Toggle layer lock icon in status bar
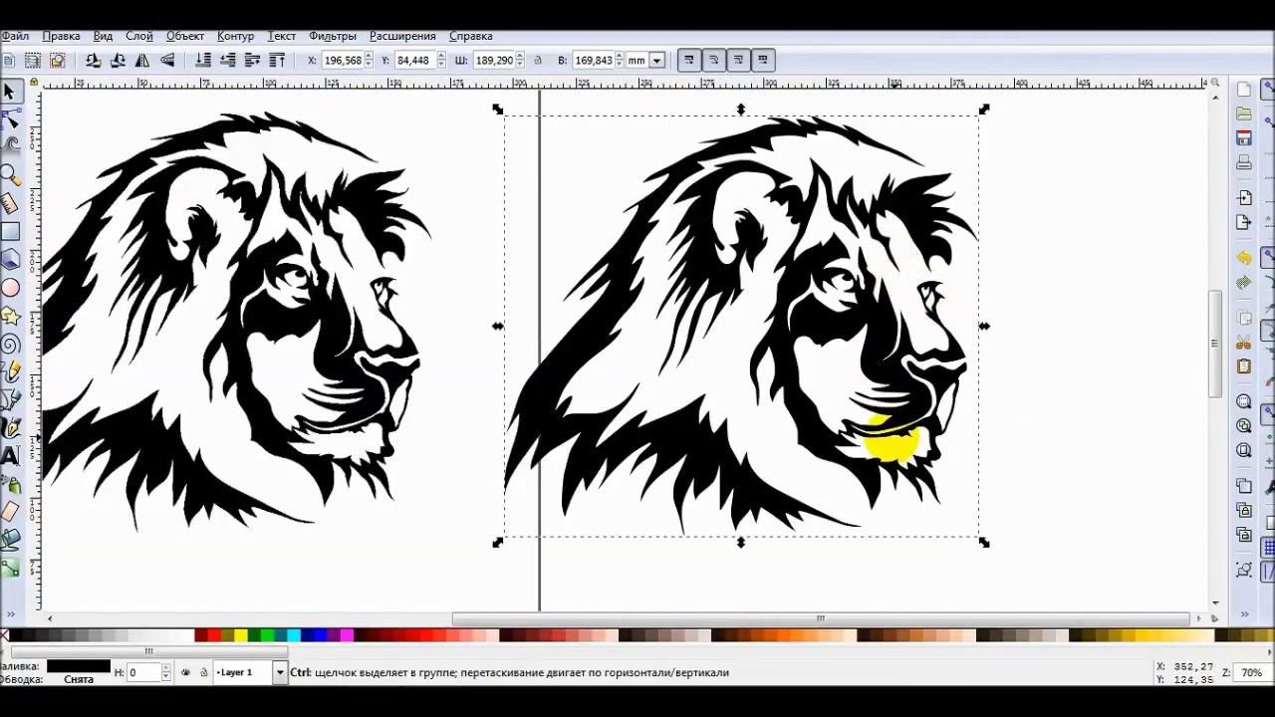 coord(203,672)
